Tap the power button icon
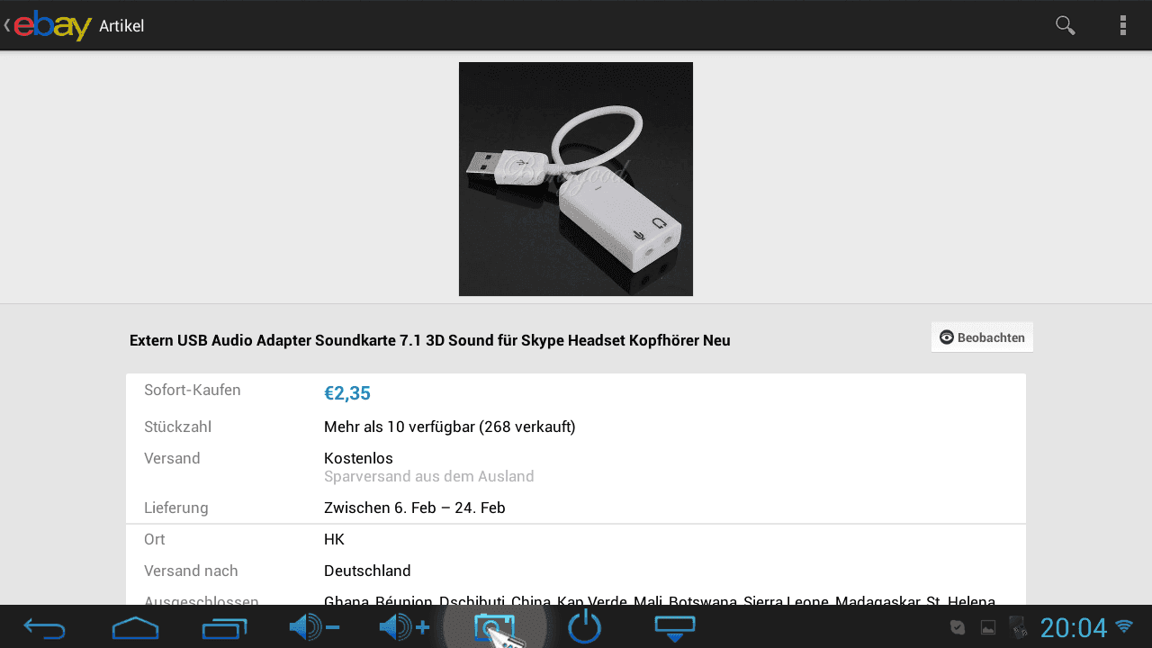Screen dimensions: 1152x648 click(585, 626)
